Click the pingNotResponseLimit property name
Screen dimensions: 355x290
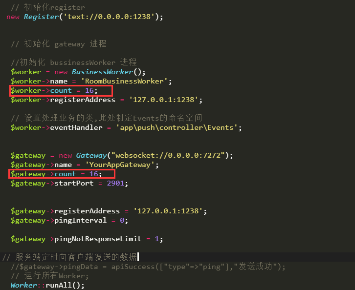tap(98, 239)
